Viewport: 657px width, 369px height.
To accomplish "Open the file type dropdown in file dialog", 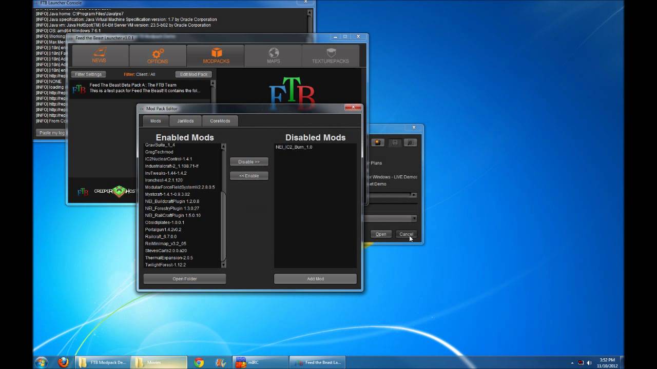I will (414, 218).
